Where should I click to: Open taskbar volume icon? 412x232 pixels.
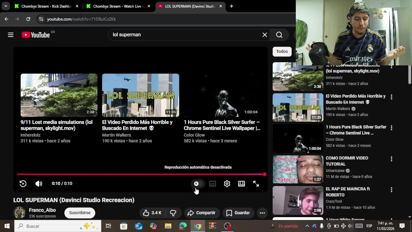350,226
